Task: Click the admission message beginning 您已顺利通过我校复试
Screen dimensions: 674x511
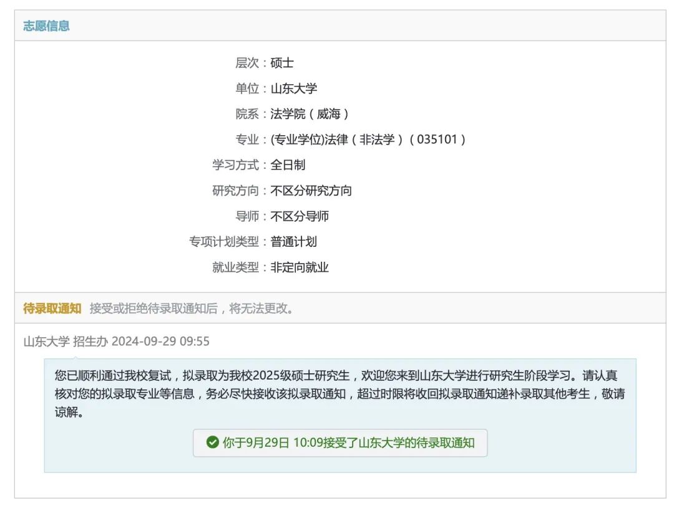Action: click(x=339, y=394)
